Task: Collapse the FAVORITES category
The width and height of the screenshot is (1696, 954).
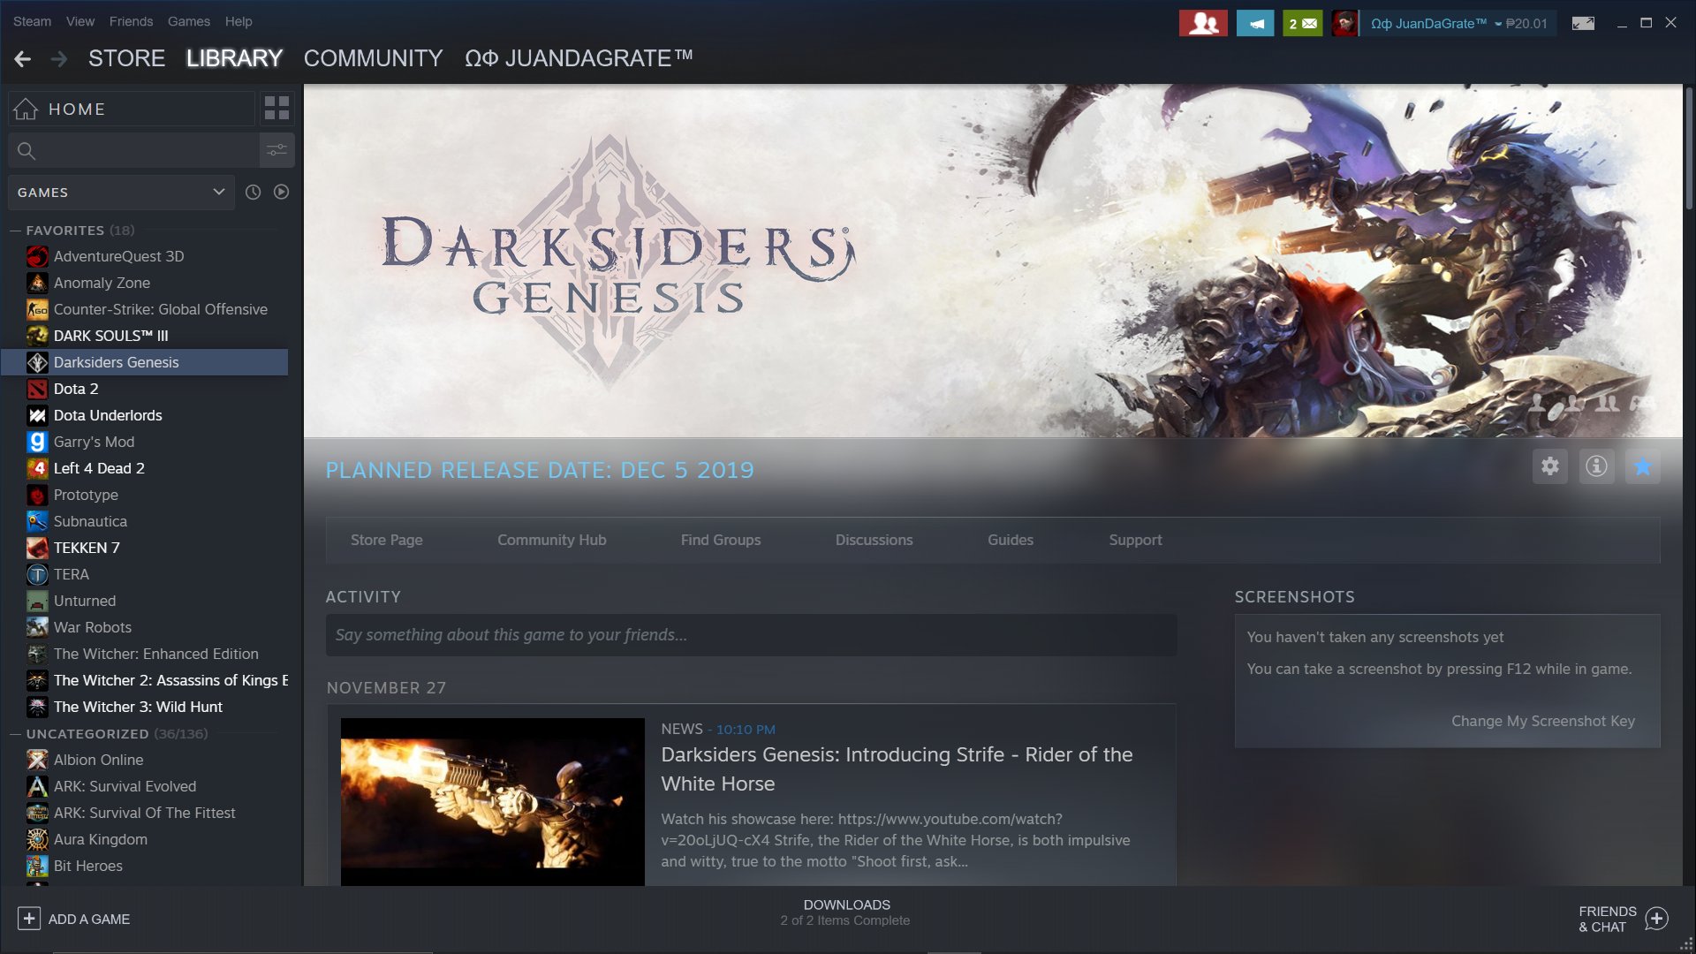Action: click(x=15, y=231)
